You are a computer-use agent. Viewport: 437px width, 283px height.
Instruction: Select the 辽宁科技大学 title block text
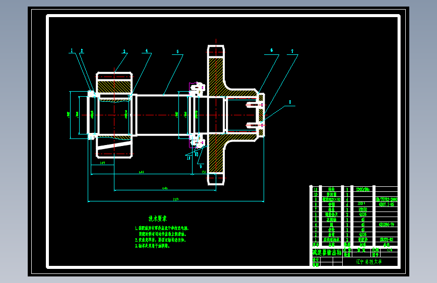[369, 262]
